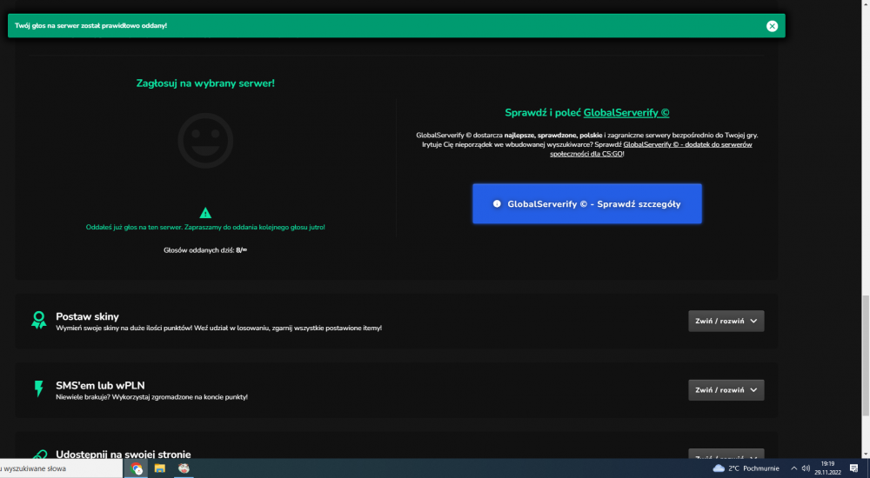The height and width of the screenshot is (478, 870).
Task: Click the Głosów oddanych dziś counter text
Action: pos(205,250)
